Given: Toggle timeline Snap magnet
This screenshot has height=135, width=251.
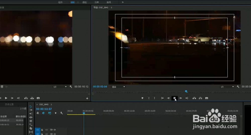Looking at the screenshot, I should tap(43, 113).
